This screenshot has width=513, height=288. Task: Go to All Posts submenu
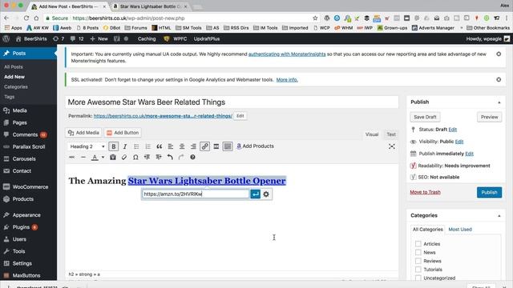click(x=14, y=66)
